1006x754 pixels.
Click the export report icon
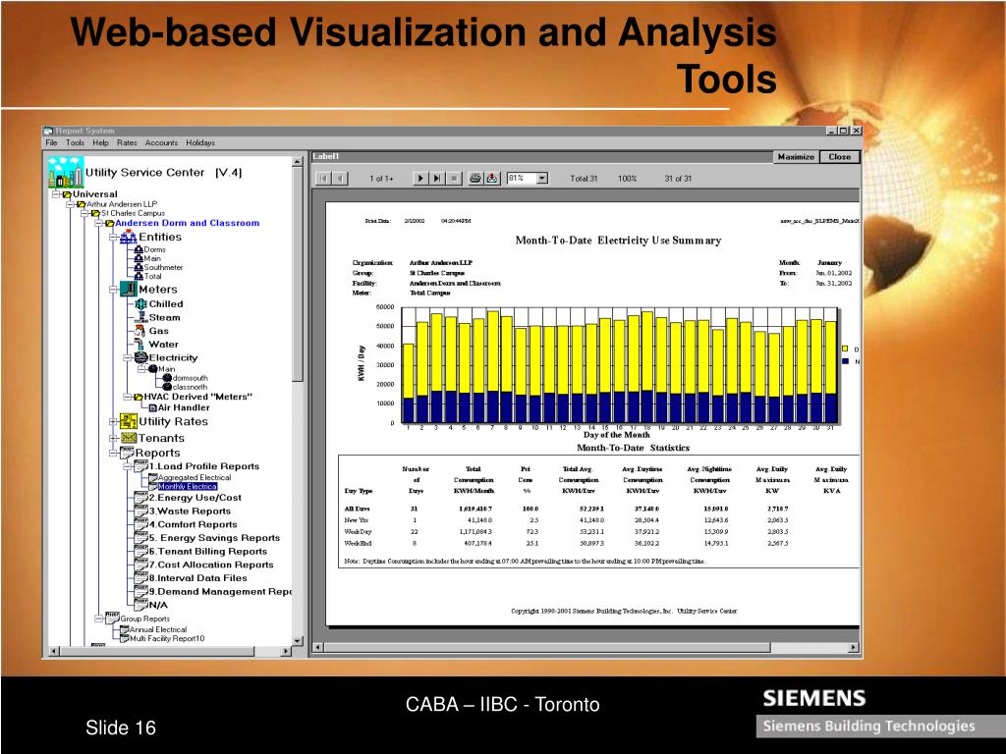(x=492, y=179)
